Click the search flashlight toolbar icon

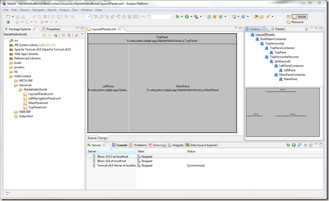pyautogui.click(x=268, y=17)
